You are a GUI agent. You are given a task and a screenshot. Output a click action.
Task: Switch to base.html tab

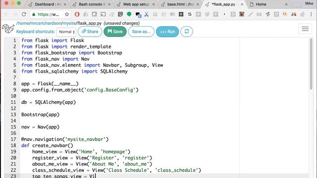[x=180, y=4]
